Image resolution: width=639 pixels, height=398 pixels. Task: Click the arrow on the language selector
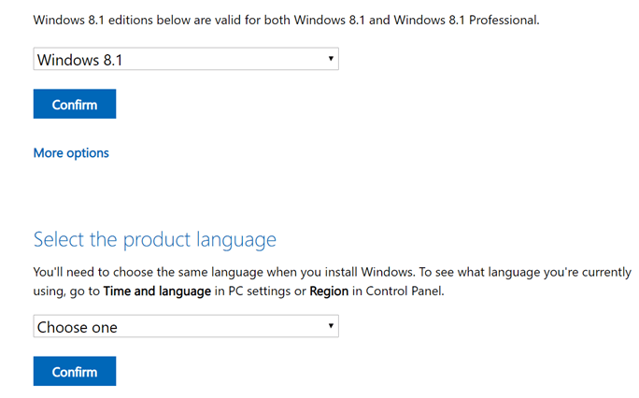pos(331,326)
